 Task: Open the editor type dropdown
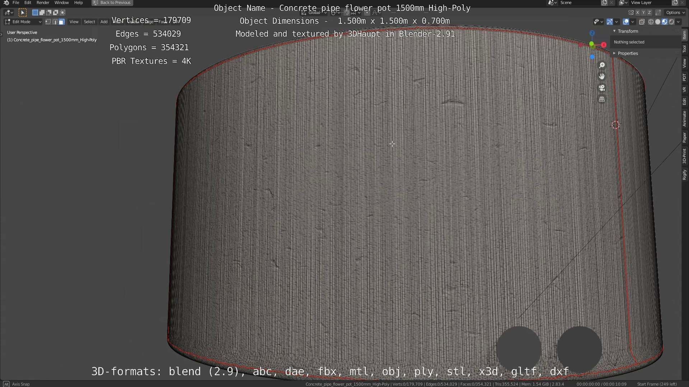tap(9, 13)
